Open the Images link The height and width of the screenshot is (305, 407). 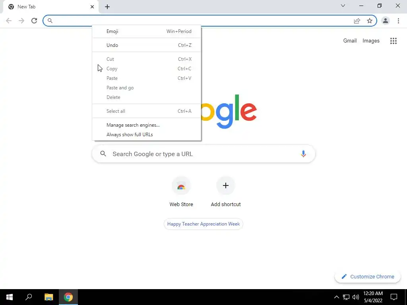(x=371, y=41)
